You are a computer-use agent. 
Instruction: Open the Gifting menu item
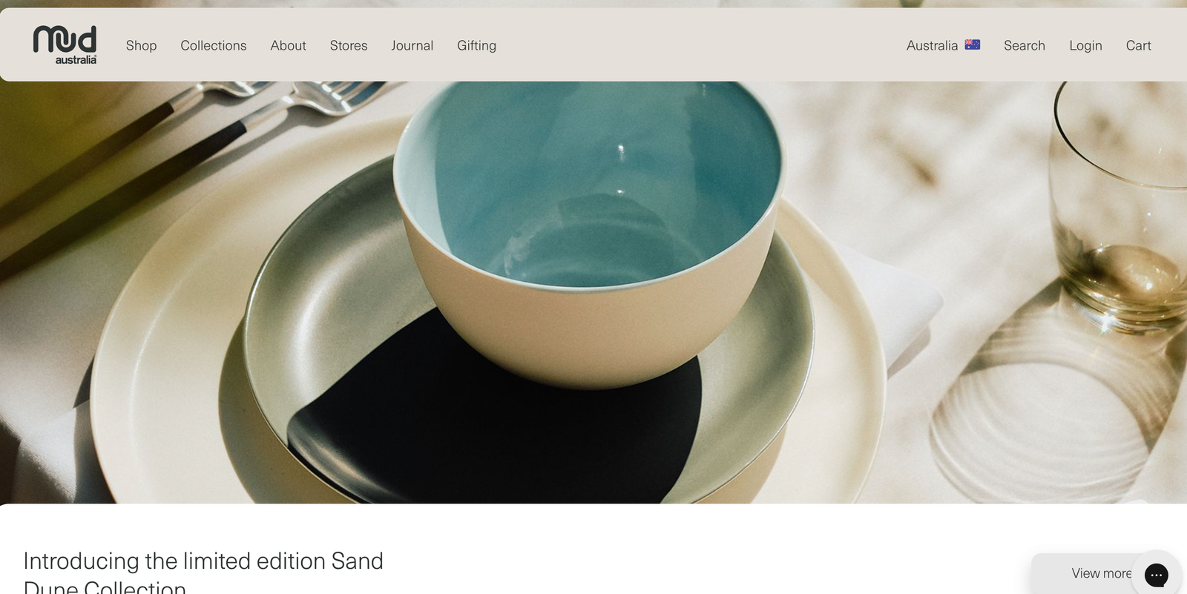tap(476, 45)
